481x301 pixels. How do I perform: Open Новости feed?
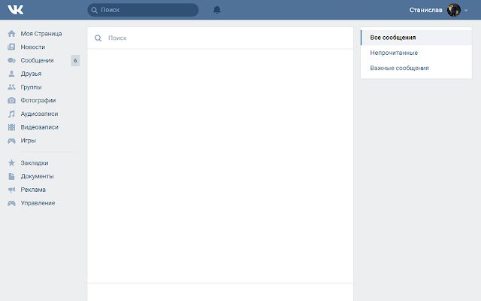coord(33,47)
